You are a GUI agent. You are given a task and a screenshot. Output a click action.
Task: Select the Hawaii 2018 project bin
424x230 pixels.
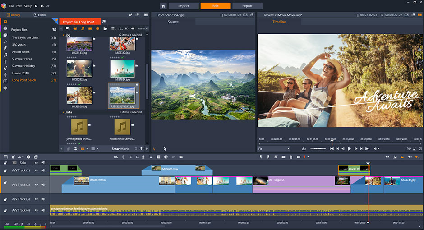tap(21, 73)
